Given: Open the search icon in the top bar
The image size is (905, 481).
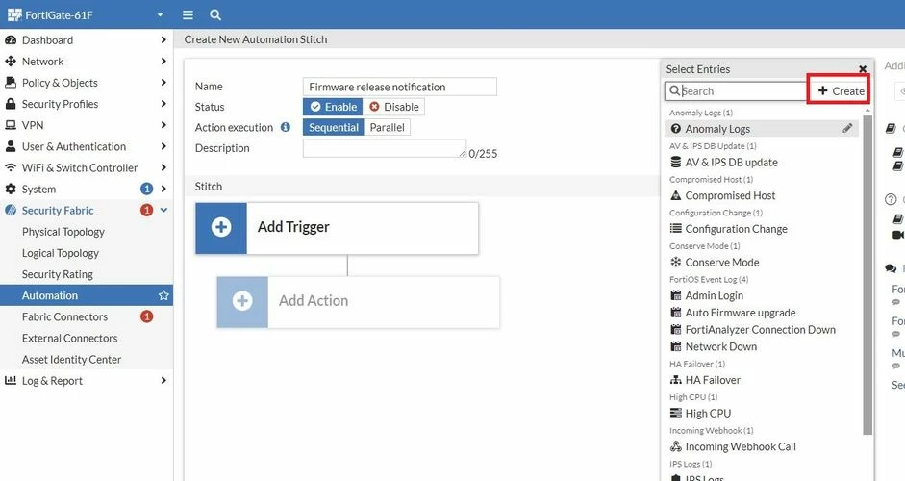Looking at the screenshot, I should [x=215, y=15].
